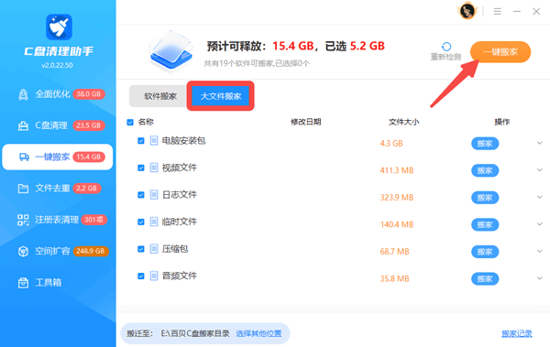Click the file icon beside 压缩包

[x=154, y=249]
